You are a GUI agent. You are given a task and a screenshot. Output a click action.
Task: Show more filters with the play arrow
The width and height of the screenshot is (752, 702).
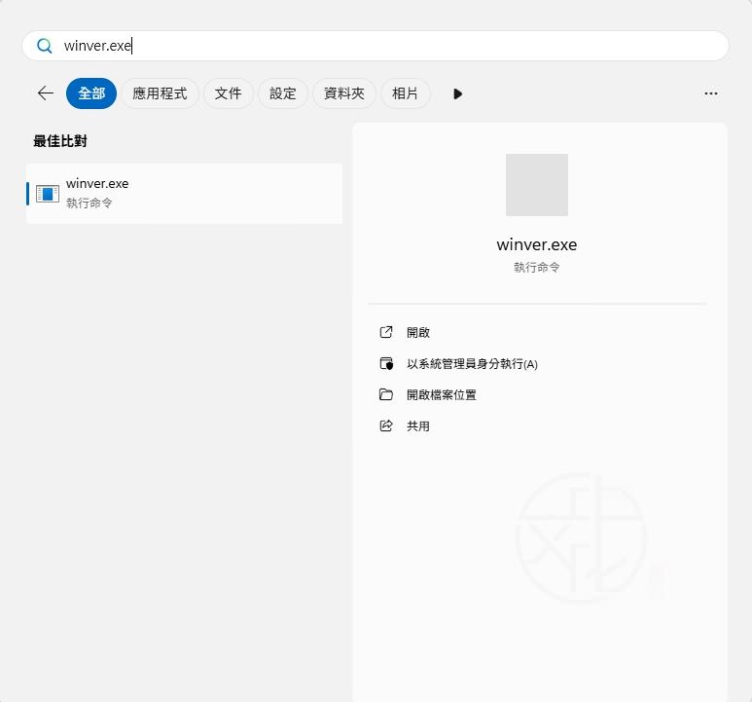pyautogui.click(x=457, y=93)
